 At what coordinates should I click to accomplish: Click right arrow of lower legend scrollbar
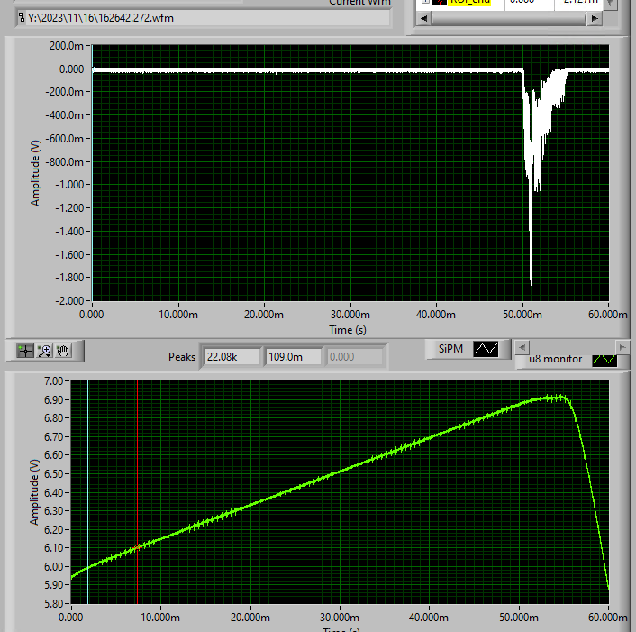pos(622,347)
